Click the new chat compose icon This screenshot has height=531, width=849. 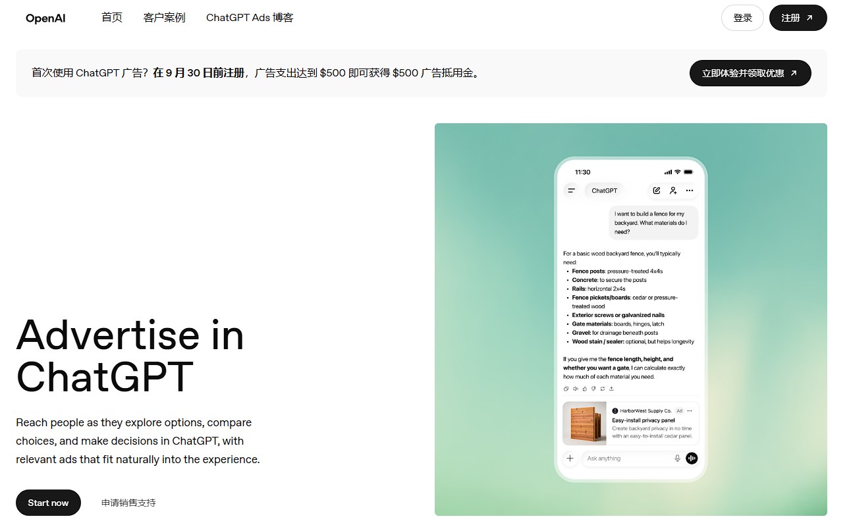[x=656, y=190]
